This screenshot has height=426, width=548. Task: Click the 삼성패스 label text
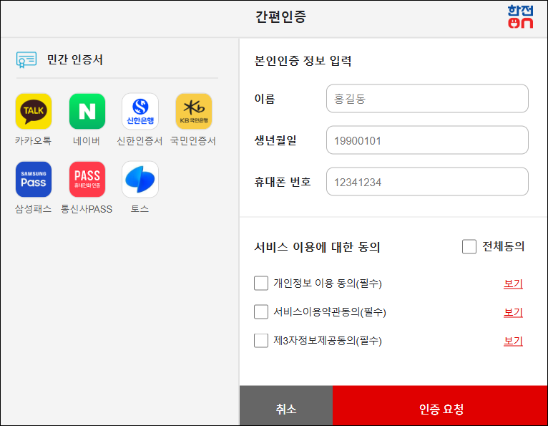(x=33, y=209)
